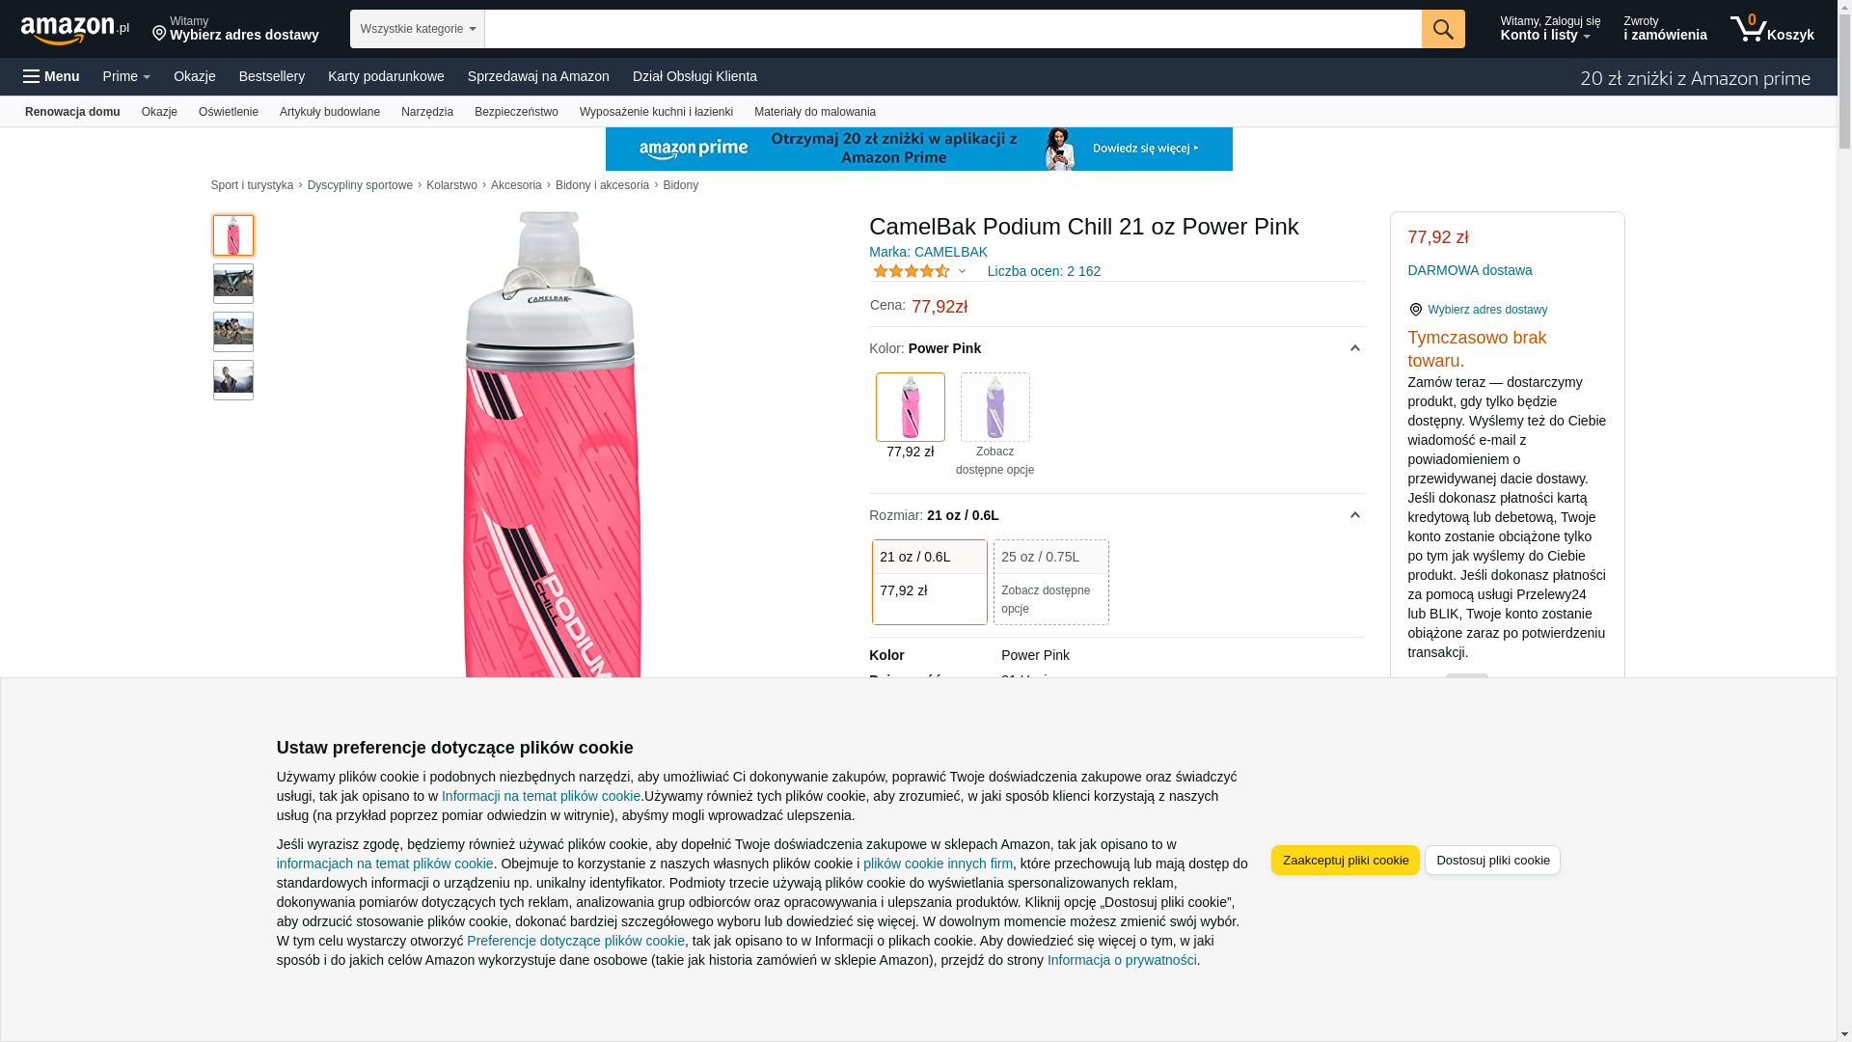
Task: Select the first pink bottle thumbnail
Action: point(233,235)
